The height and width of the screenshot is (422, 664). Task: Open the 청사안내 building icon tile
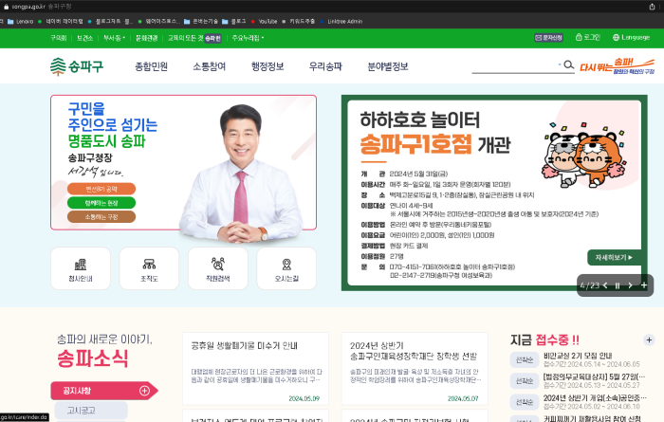click(x=81, y=268)
